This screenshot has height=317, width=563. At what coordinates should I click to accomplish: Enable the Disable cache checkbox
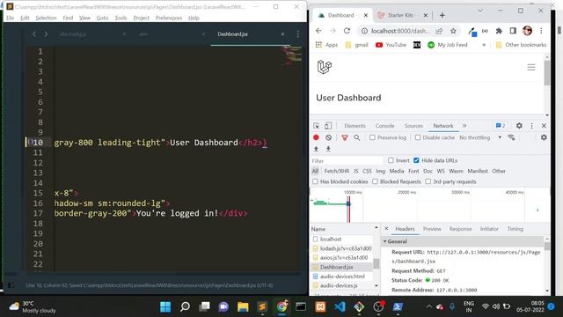[x=418, y=137]
